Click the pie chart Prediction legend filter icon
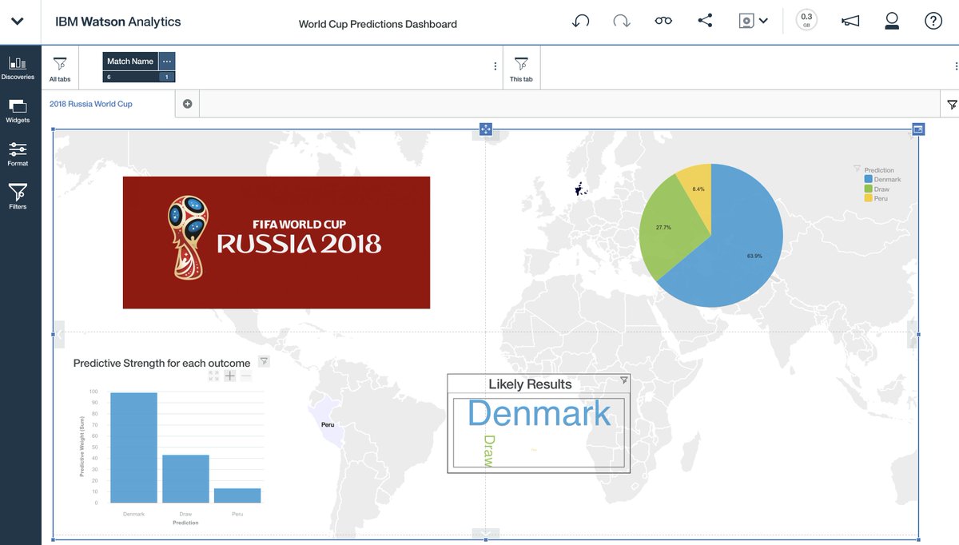This screenshot has height=545, width=959. coord(858,169)
